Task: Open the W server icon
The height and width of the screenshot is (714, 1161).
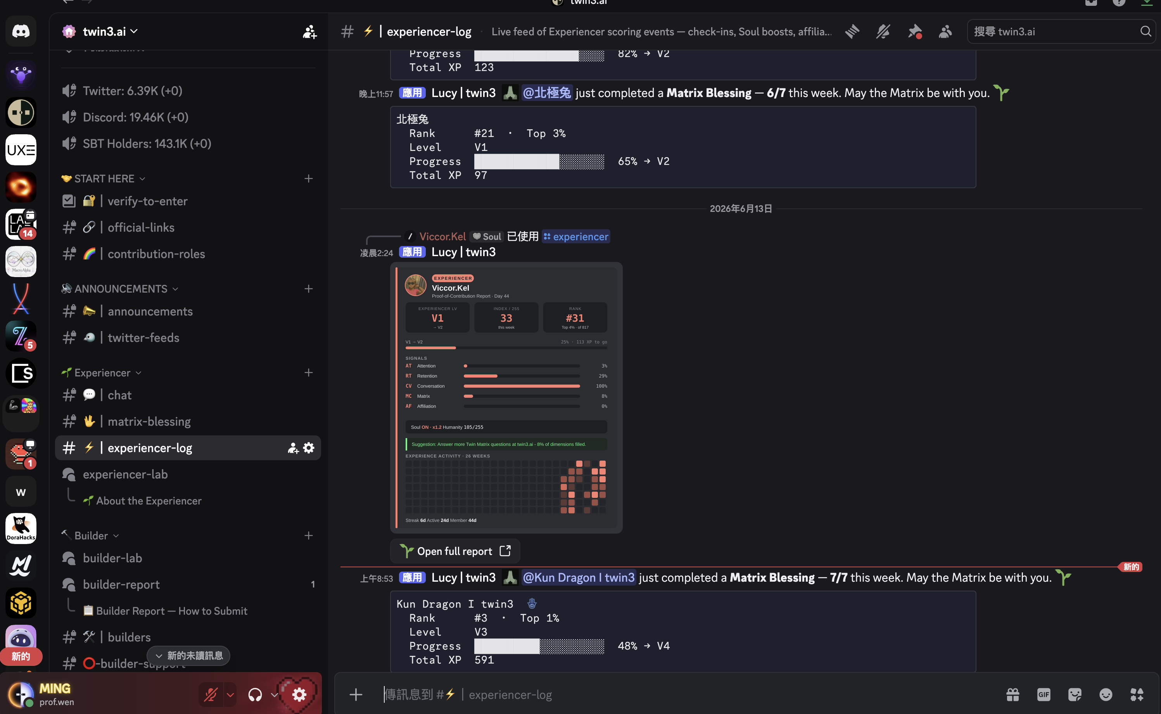Action: click(21, 492)
